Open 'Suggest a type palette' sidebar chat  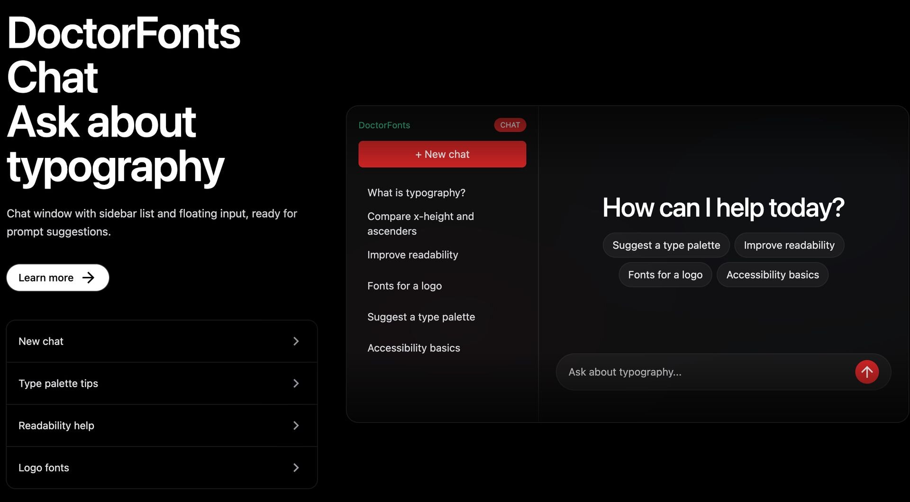click(421, 317)
